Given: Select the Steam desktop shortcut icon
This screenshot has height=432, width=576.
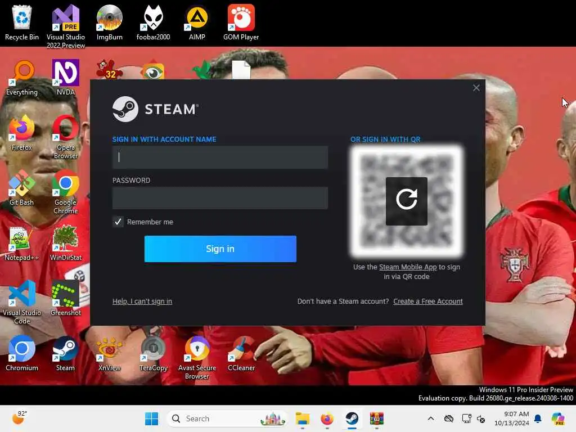Looking at the screenshot, I should 65,353.
